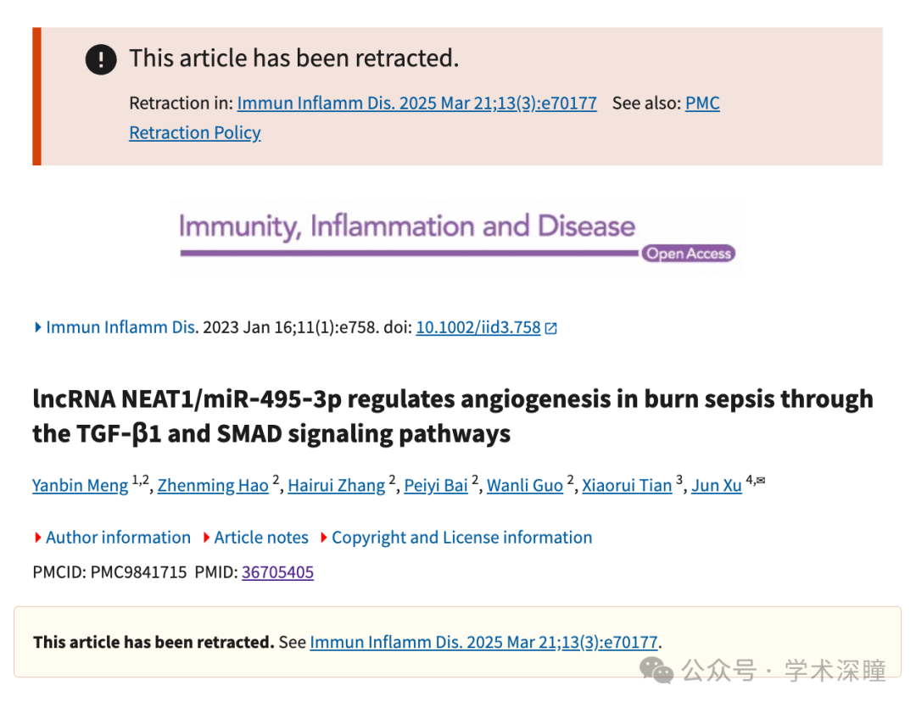The width and height of the screenshot is (916, 708).
Task: Click the Open Access badge
Action: (688, 254)
